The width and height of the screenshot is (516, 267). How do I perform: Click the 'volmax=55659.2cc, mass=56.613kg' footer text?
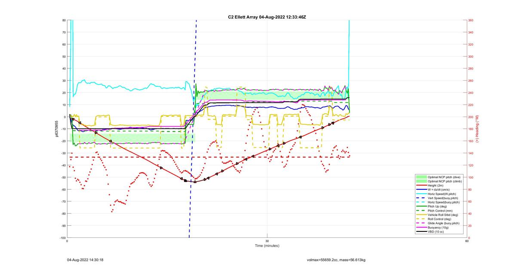[x=336, y=260]
